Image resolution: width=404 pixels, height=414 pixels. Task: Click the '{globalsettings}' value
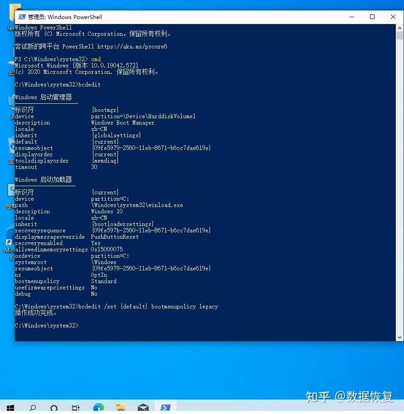(x=116, y=135)
